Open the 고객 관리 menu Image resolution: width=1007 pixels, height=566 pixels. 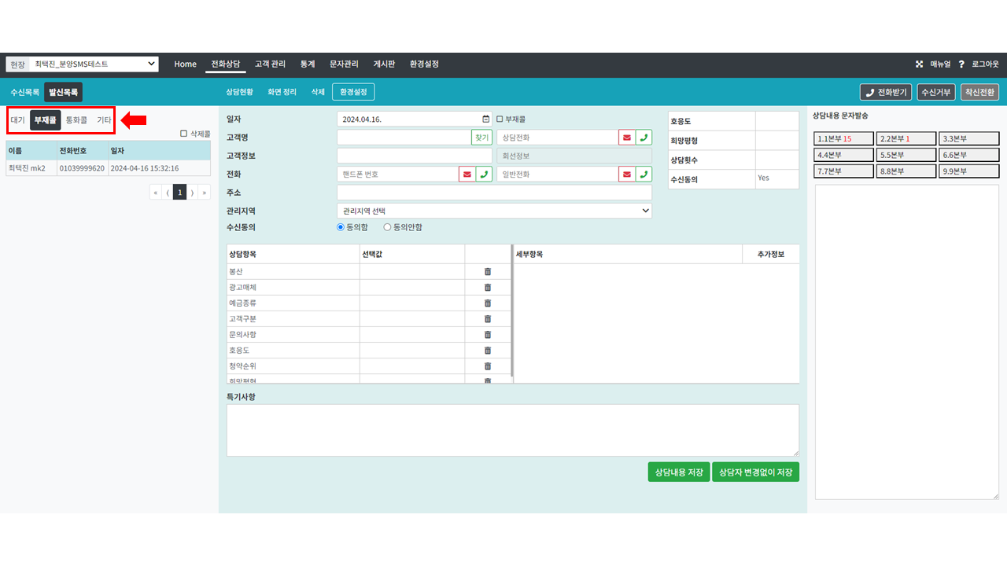click(270, 64)
